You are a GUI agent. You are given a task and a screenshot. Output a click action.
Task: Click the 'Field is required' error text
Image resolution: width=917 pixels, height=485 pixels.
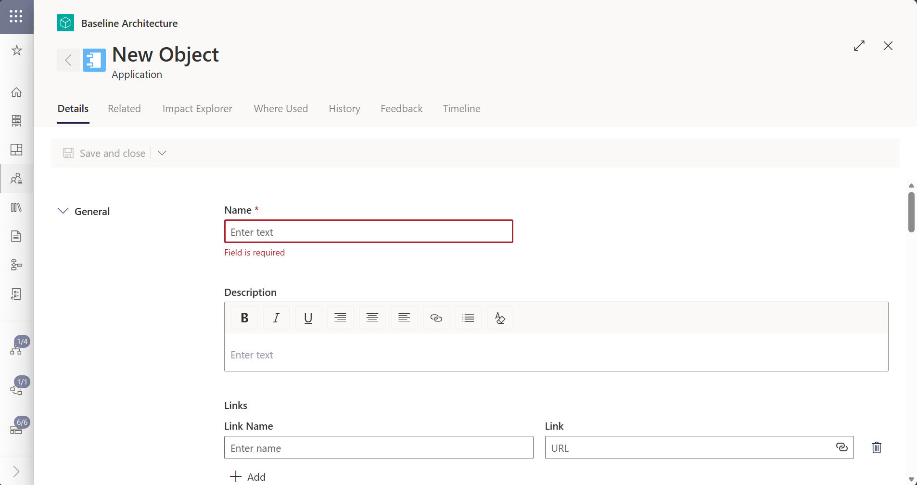pos(255,253)
